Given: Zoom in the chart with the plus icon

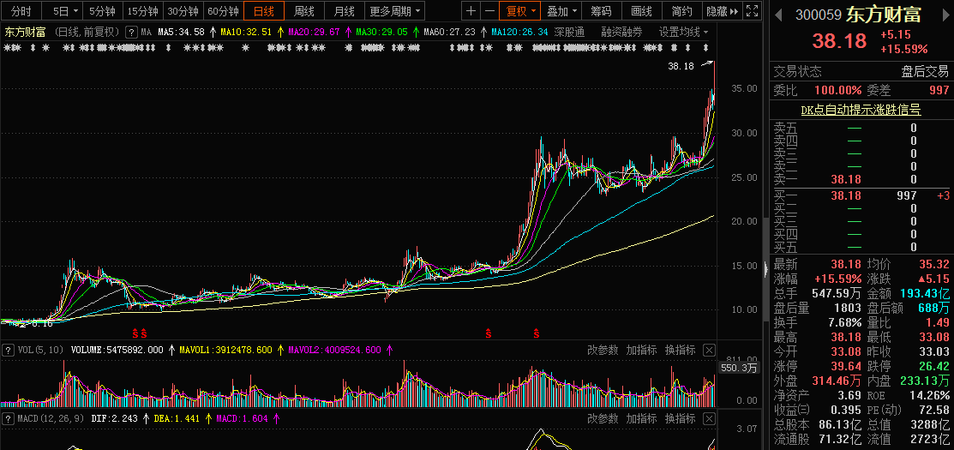Looking at the screenshot, I should tap(471, 11).
